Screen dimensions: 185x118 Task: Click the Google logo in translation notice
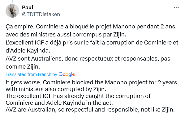click(x=67, y=74)
